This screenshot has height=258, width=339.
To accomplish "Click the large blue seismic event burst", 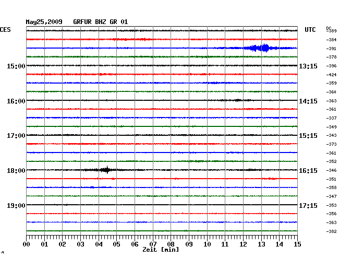I will (261, 48).
